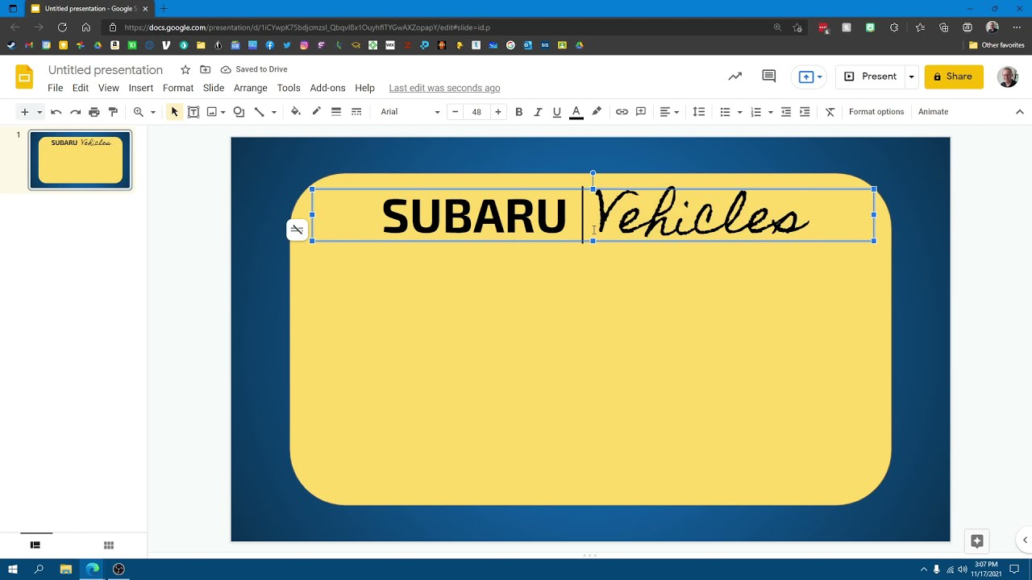Open the Edit menu
The width and height of the screenshot is (1032, 580).
81,88
